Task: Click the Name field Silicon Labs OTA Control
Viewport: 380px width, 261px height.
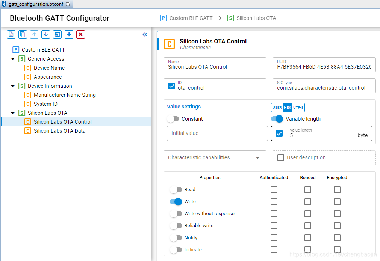Action: [215, 65]
